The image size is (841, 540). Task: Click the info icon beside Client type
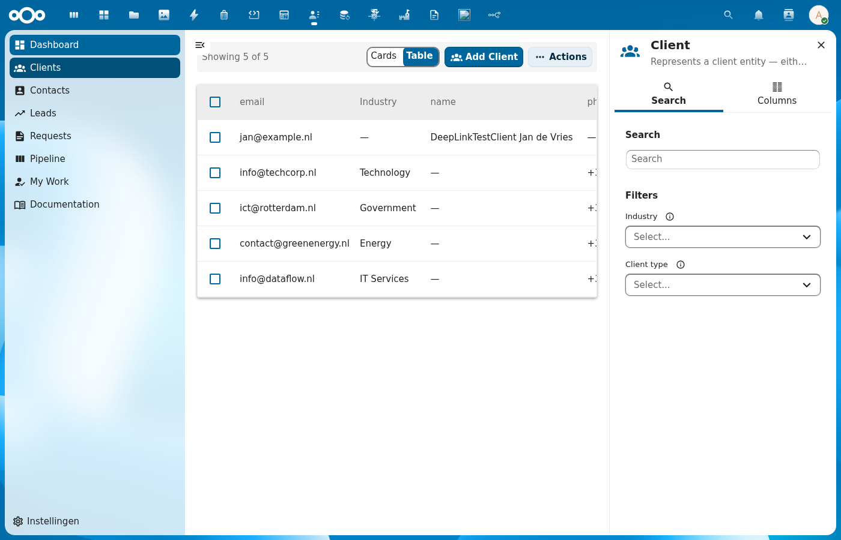681,265
